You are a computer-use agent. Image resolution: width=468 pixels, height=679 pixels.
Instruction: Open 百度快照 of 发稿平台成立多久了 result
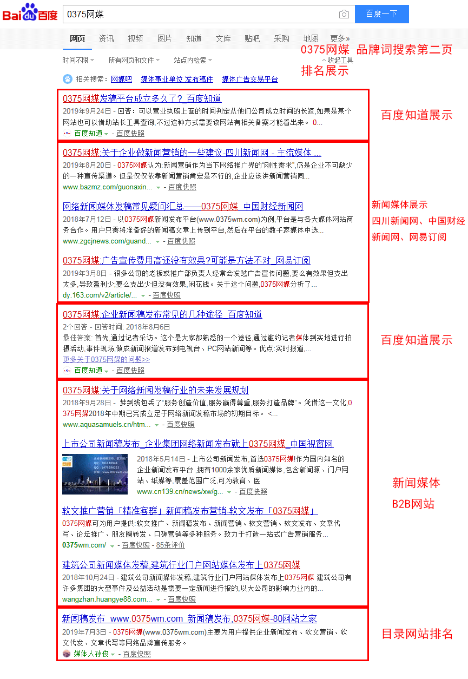130,133
